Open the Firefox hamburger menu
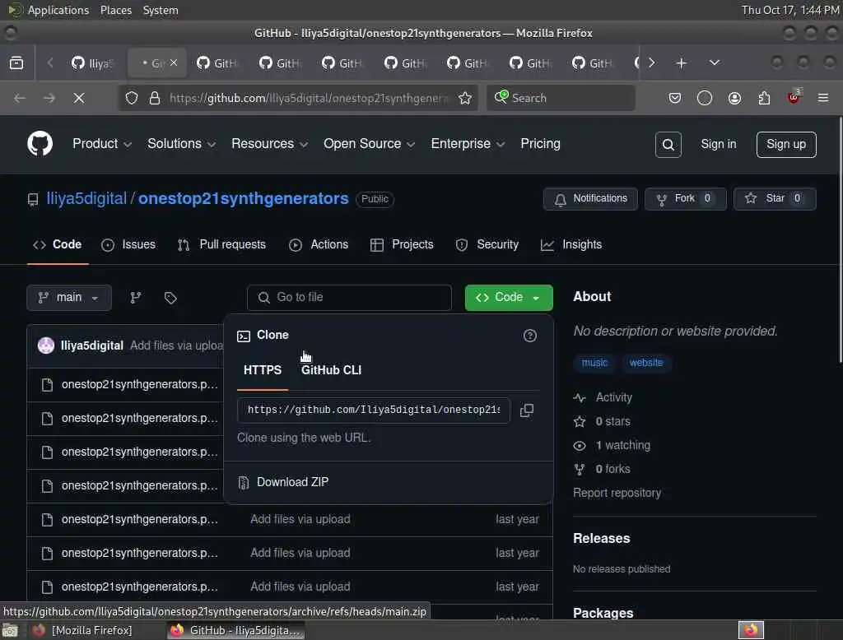 click(823, 98)
